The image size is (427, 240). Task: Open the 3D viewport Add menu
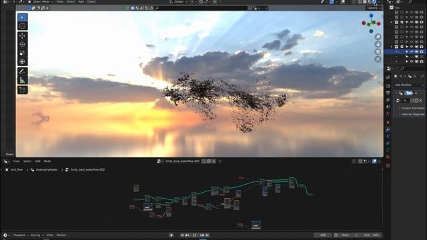point(81,1)
